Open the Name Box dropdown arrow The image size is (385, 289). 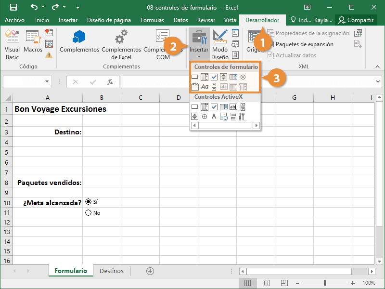[47, 81]
